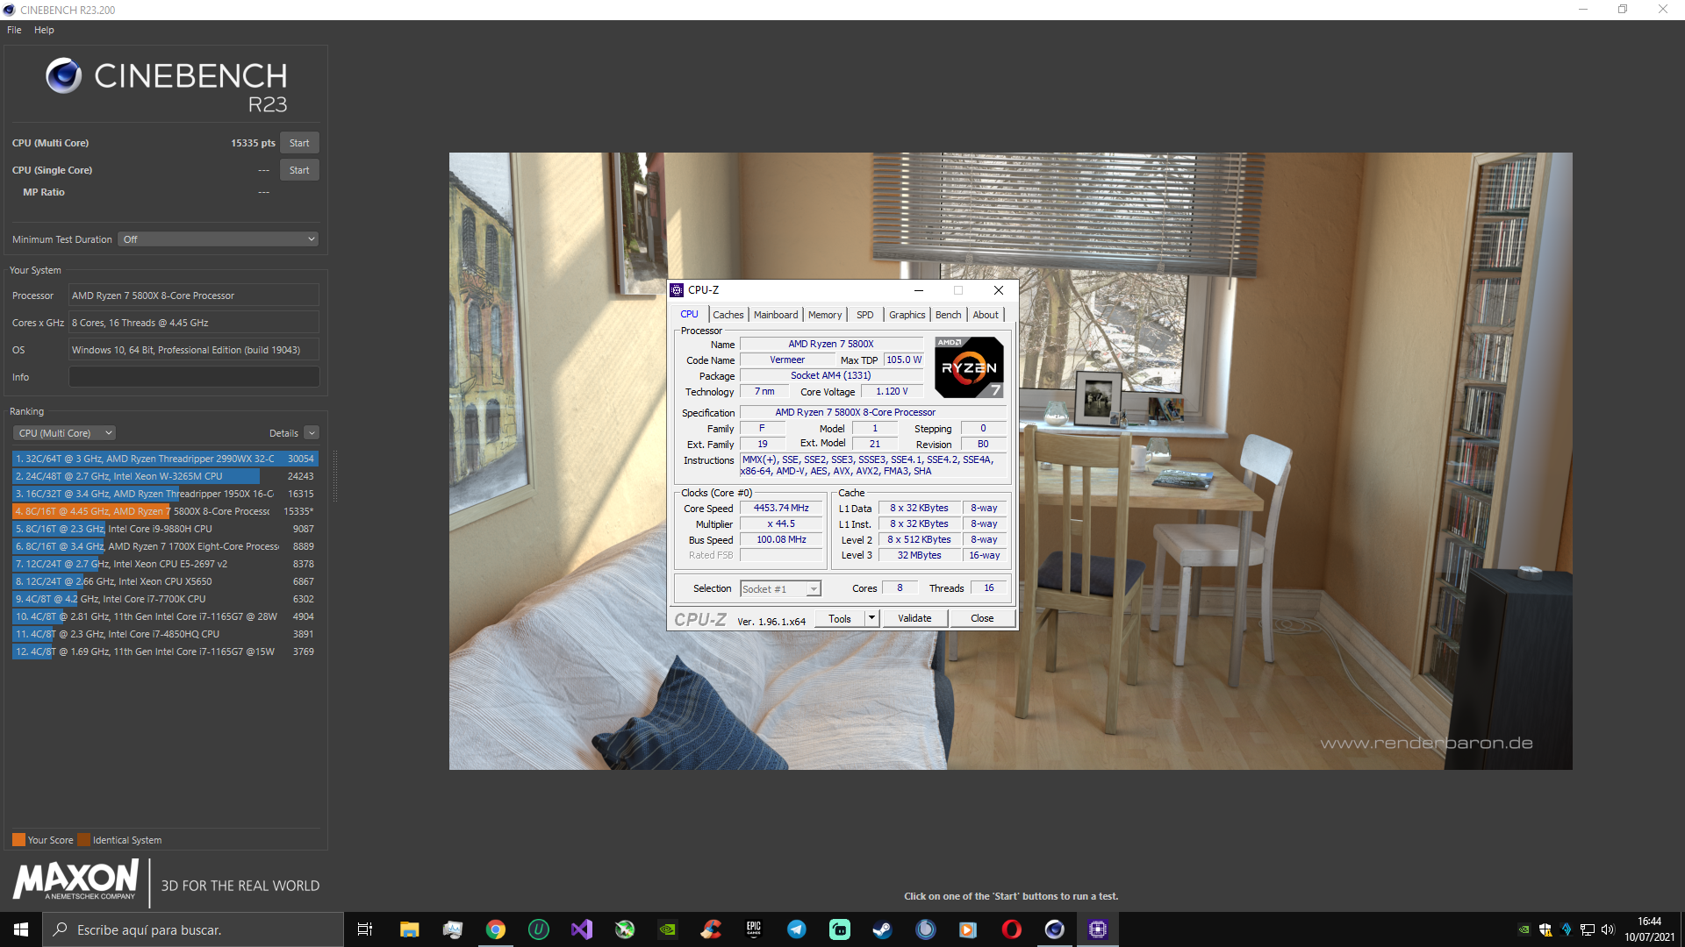Open the File menu in Cinebench
The image size is (1685, 947).
14,30
